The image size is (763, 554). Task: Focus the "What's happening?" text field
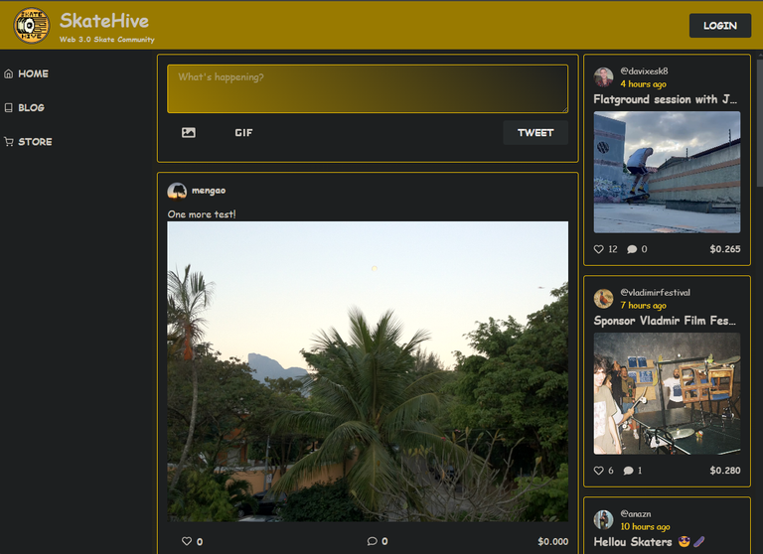click(367, 89)
